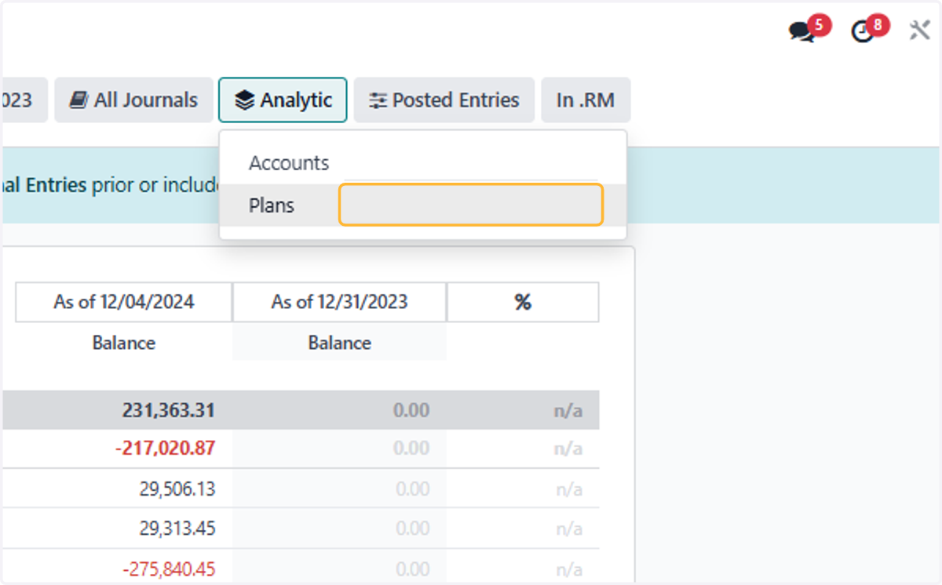Image resolution: width=942 pixels, height=585 pixels.
Task: Click the As of 12/04/2024 column header
Action: tap(124, 302)
